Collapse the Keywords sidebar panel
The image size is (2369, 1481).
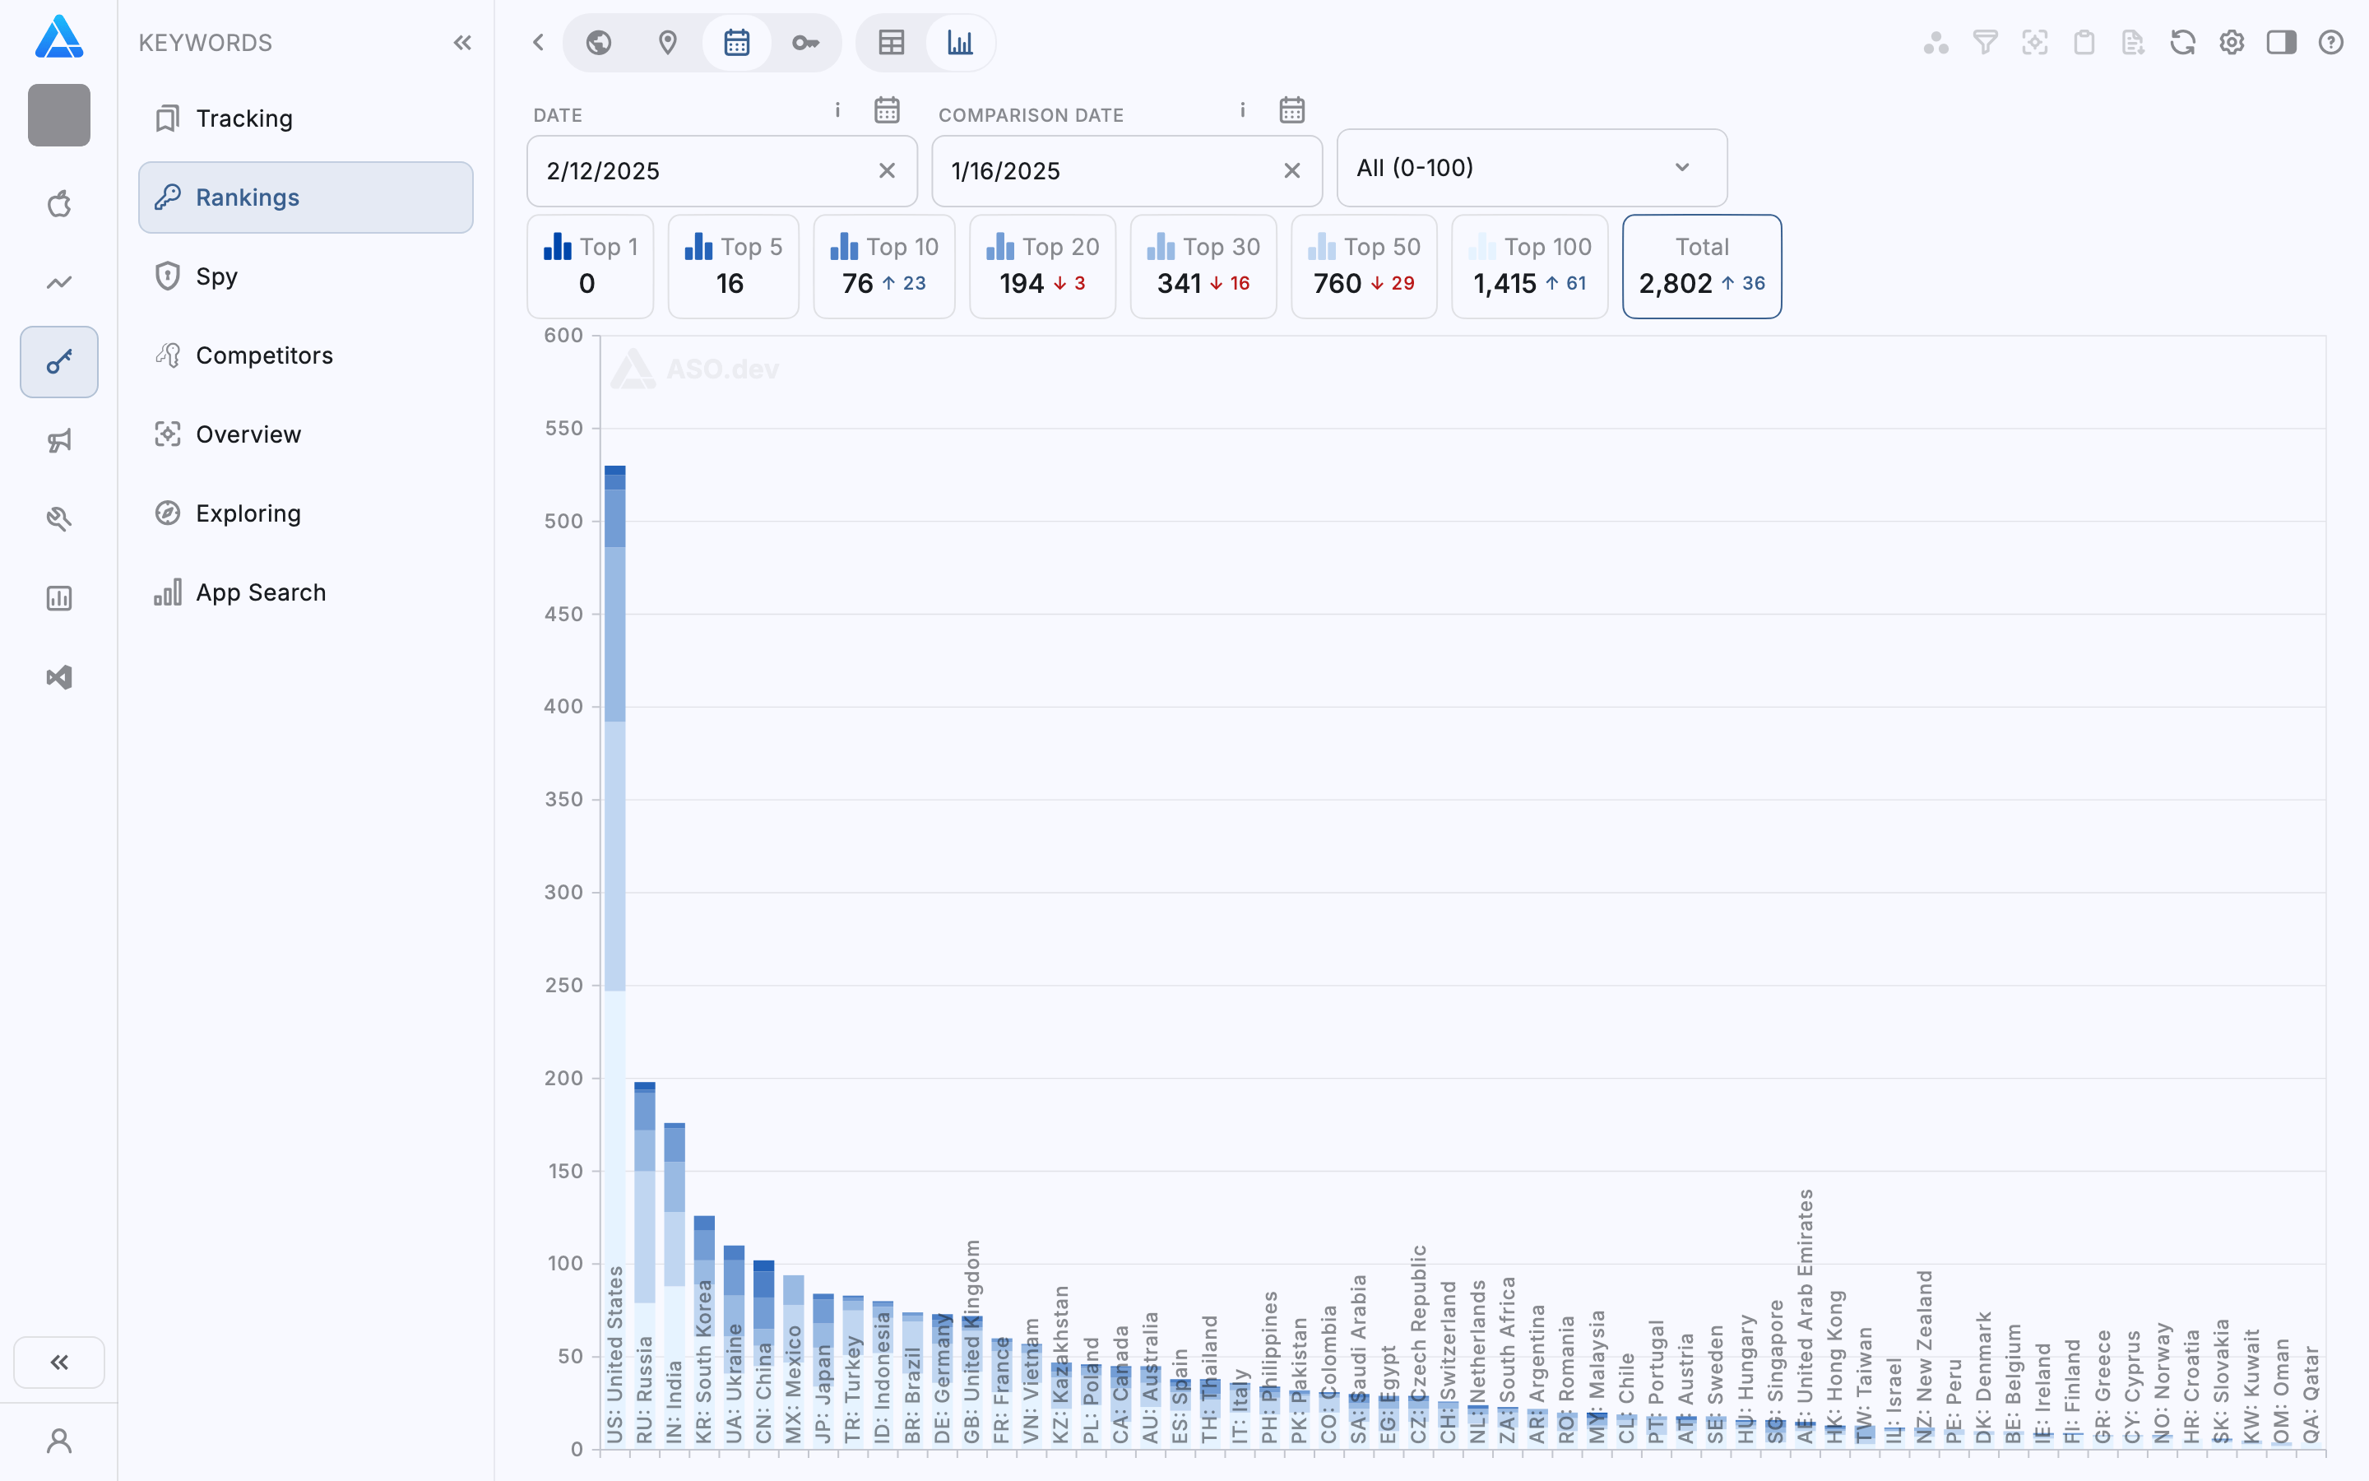click(462, 42)
